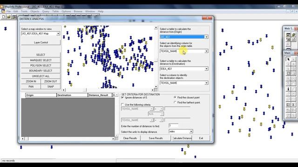Open the Objects menu

pos(34,11)
